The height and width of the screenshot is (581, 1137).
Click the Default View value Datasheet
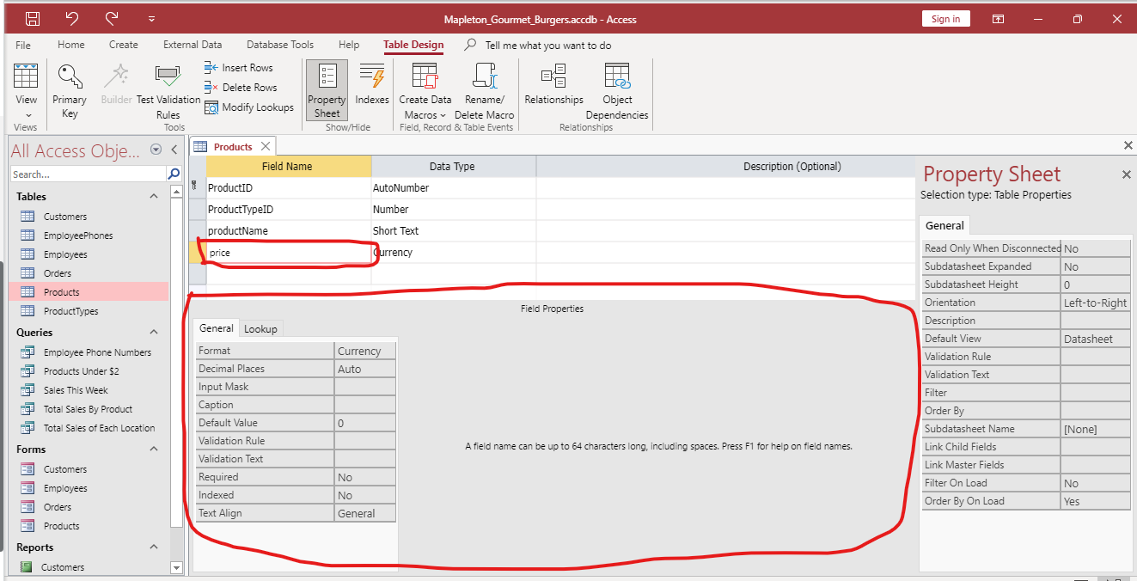(x=1095, y=339)
